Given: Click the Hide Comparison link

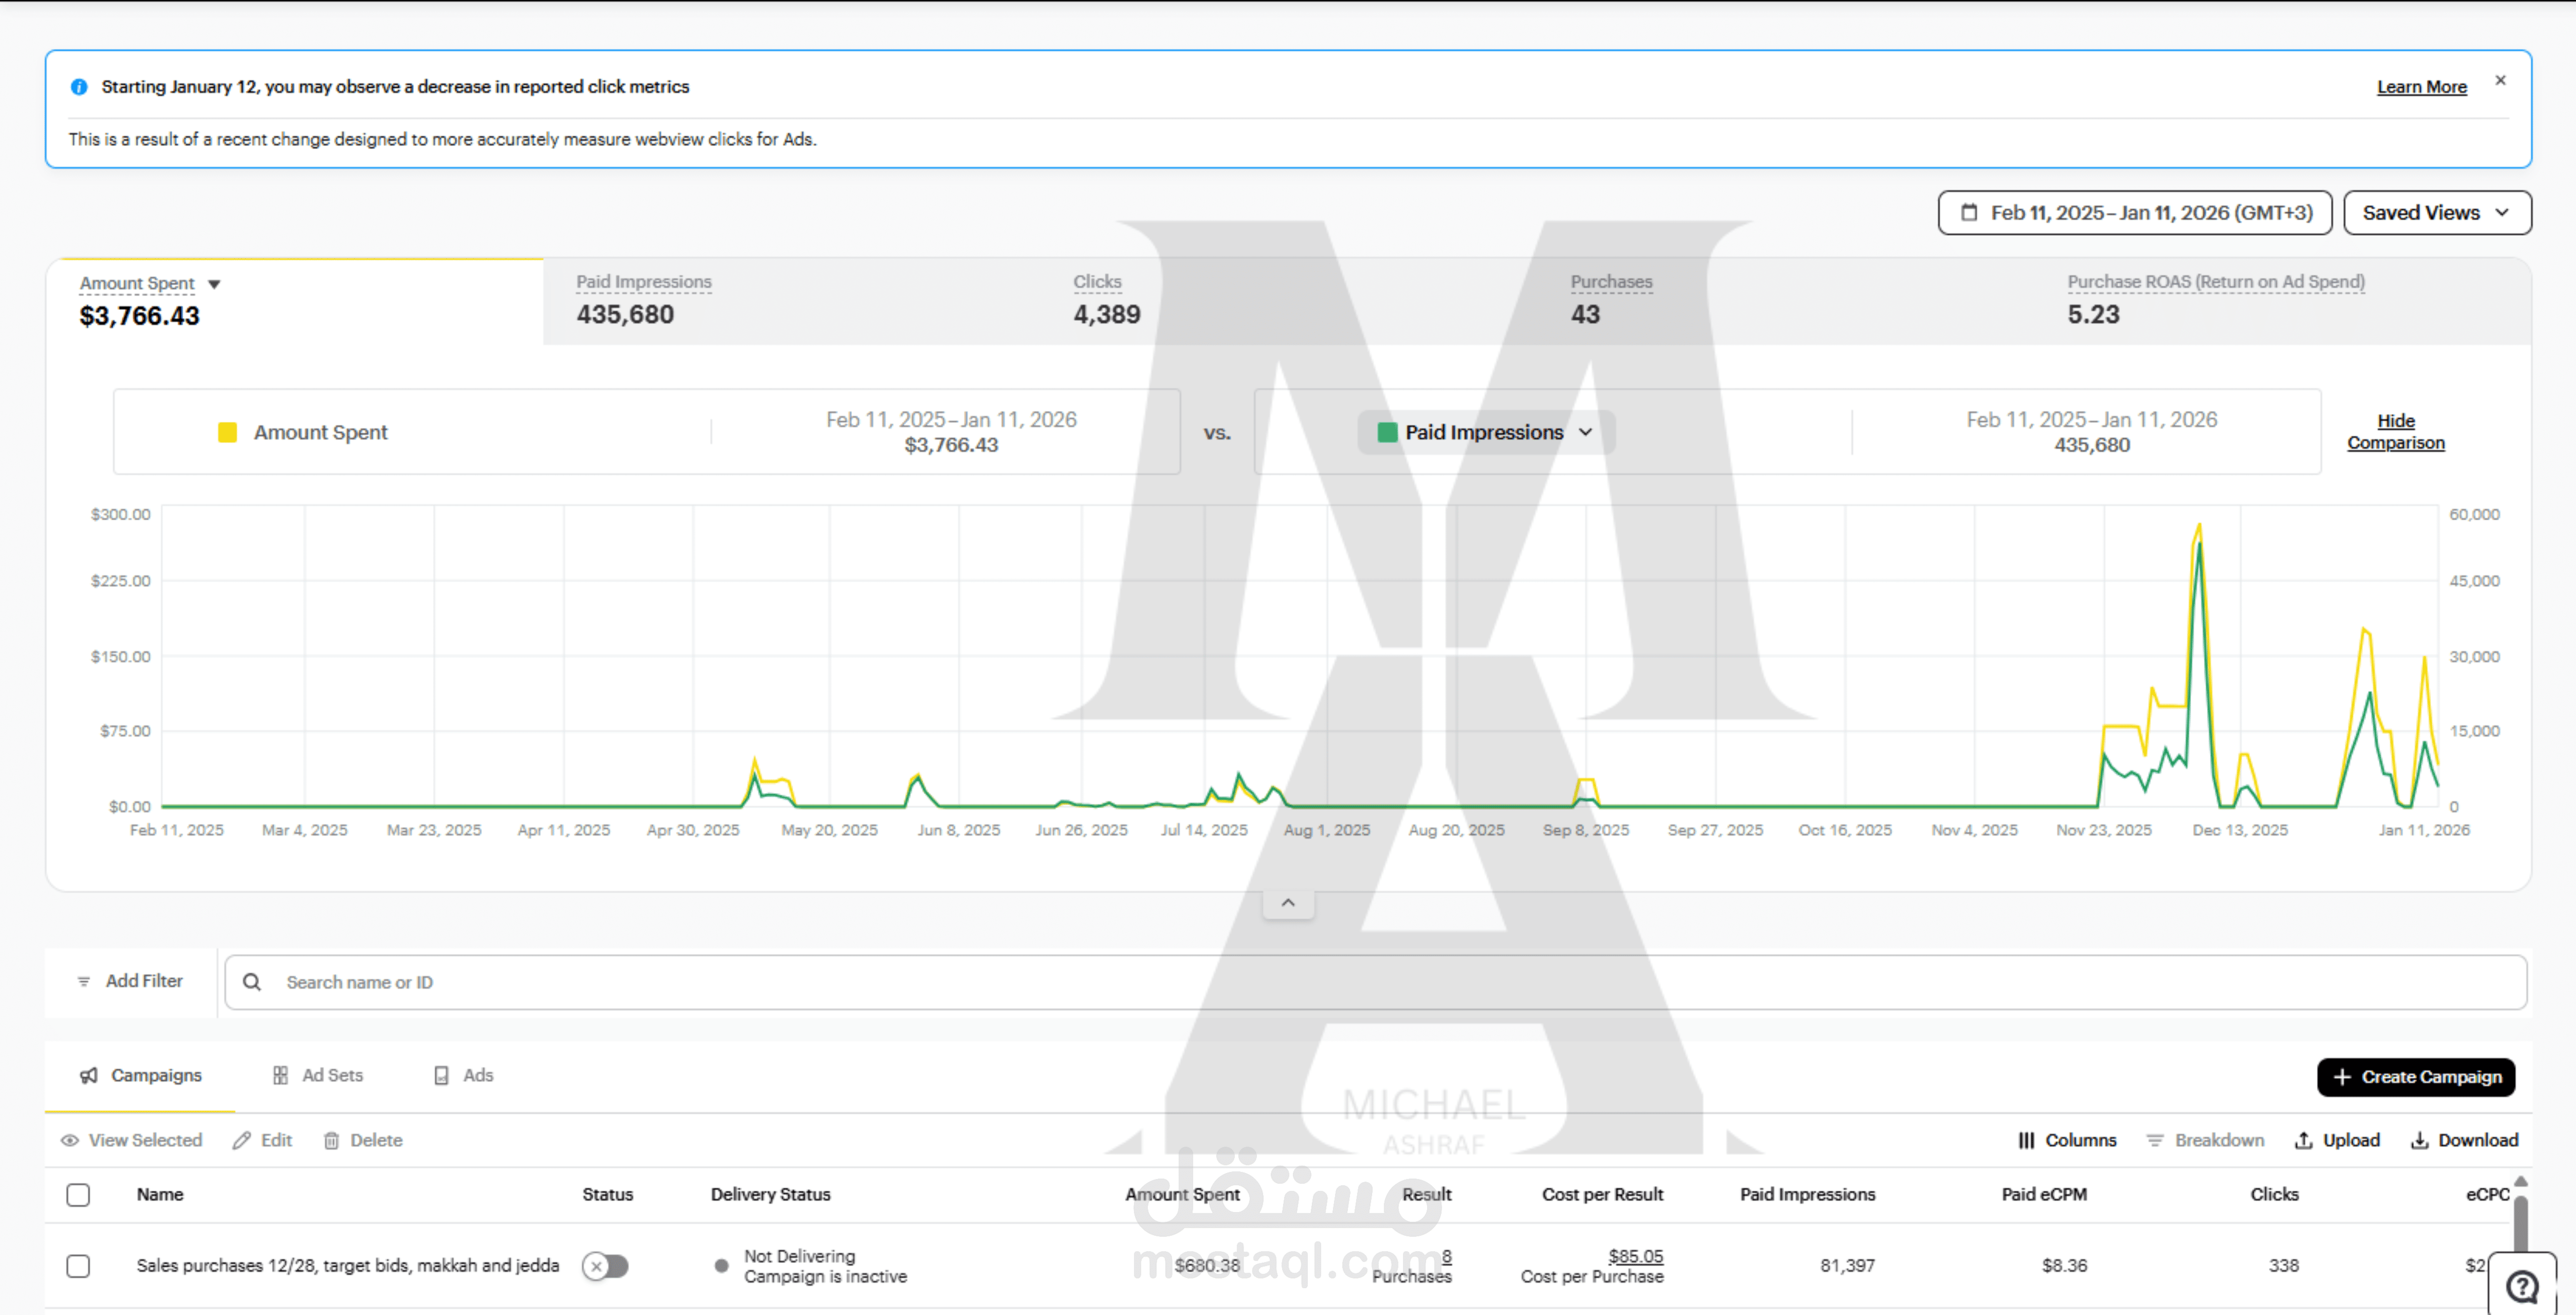Looking at the screenshot, I should (x=2395, y=432).
